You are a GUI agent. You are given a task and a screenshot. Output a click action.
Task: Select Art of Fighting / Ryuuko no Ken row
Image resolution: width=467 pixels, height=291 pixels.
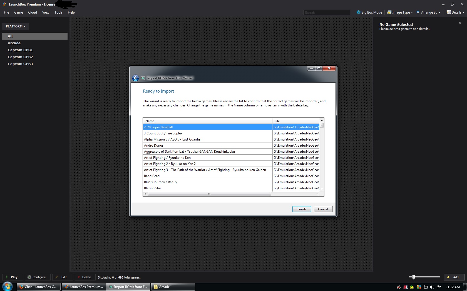tap(231, 158)
